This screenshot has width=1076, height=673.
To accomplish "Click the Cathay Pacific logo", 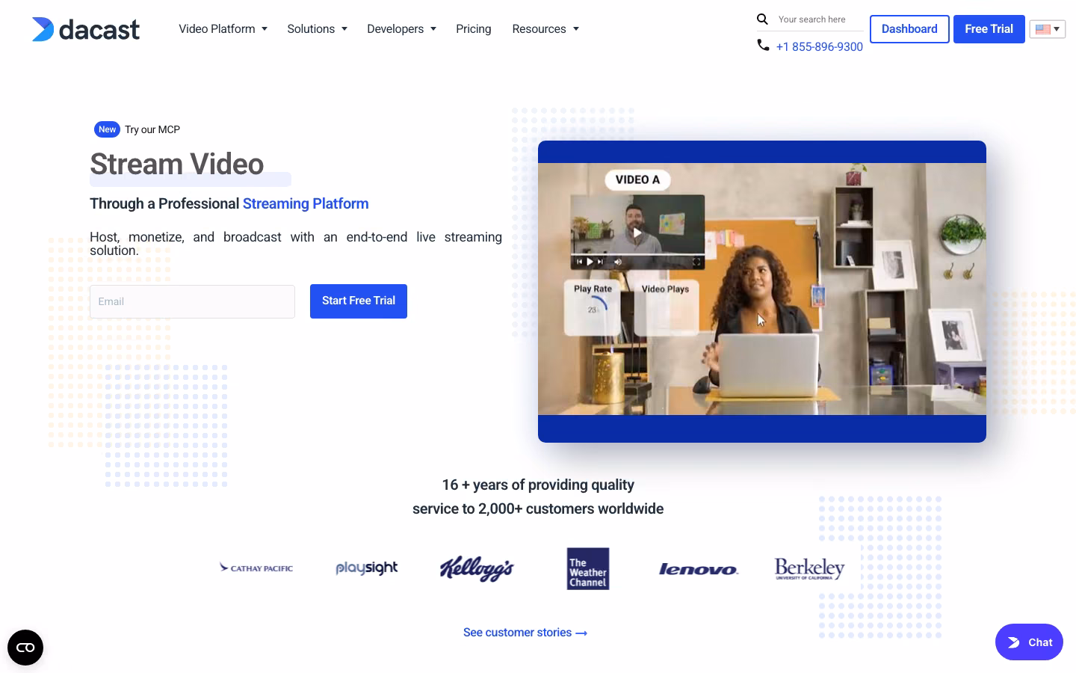I will (256, 568).
